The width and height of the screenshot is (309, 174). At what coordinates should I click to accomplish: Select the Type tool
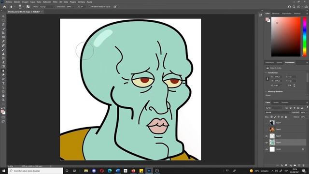[x=3, y=83]
